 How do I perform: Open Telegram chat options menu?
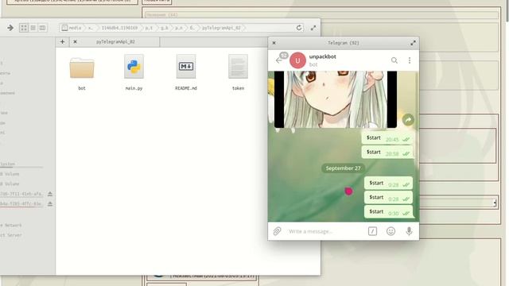[410, 60]
